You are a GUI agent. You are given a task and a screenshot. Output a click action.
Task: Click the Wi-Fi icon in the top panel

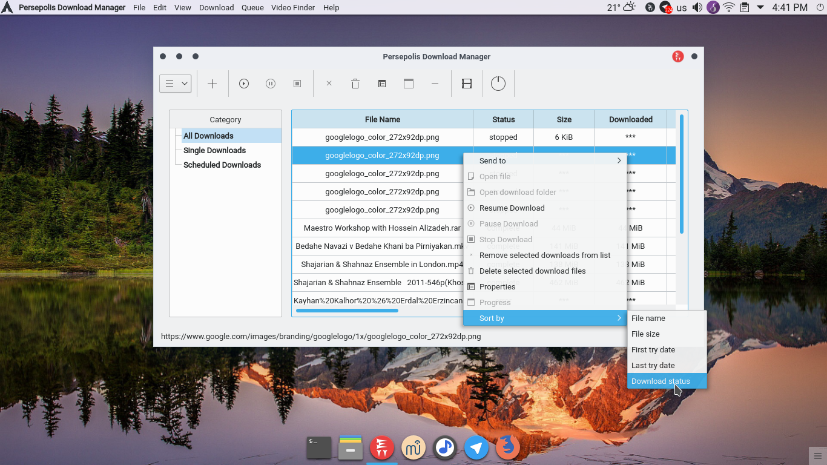[729, 7]
